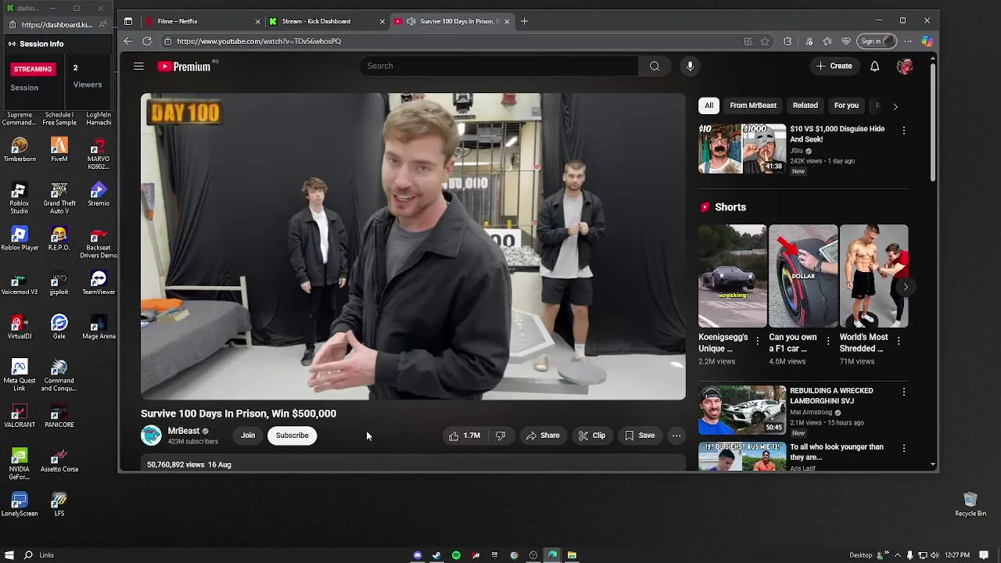Open the Windows Start menu
The height and width of the screenshot is (563, 1001).
coord(9,555)
